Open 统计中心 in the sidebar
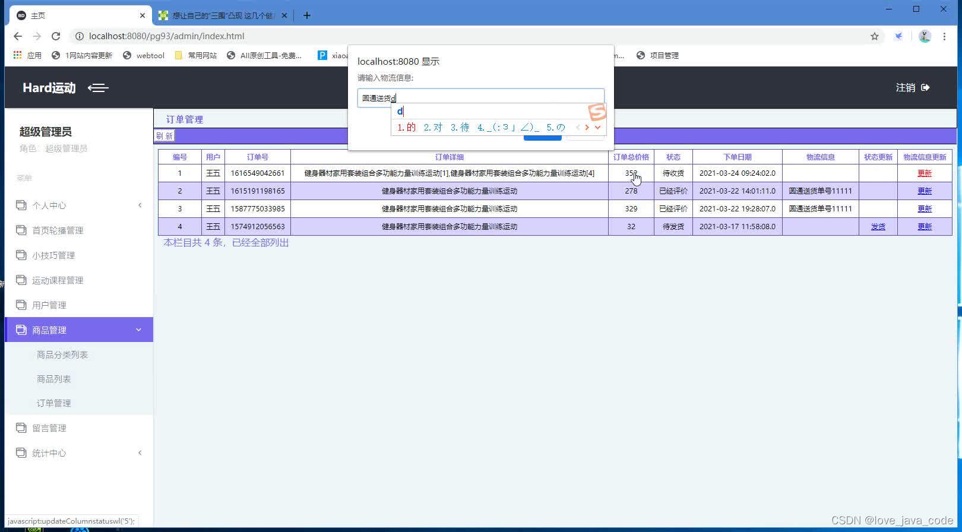The width and height of the screenshot is (962, 532). (49, 453)
